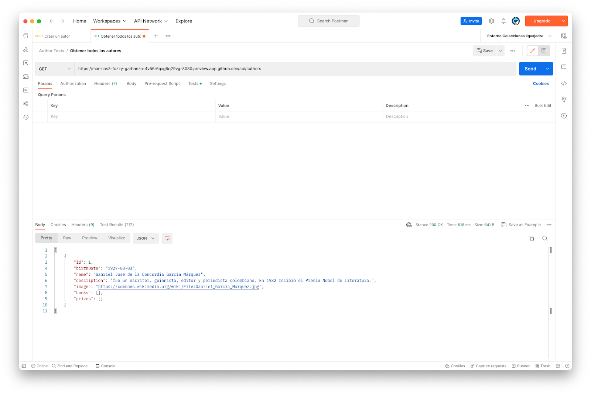Open the settings gear icon
Screen dimensions: 591x395
[491, 21]
